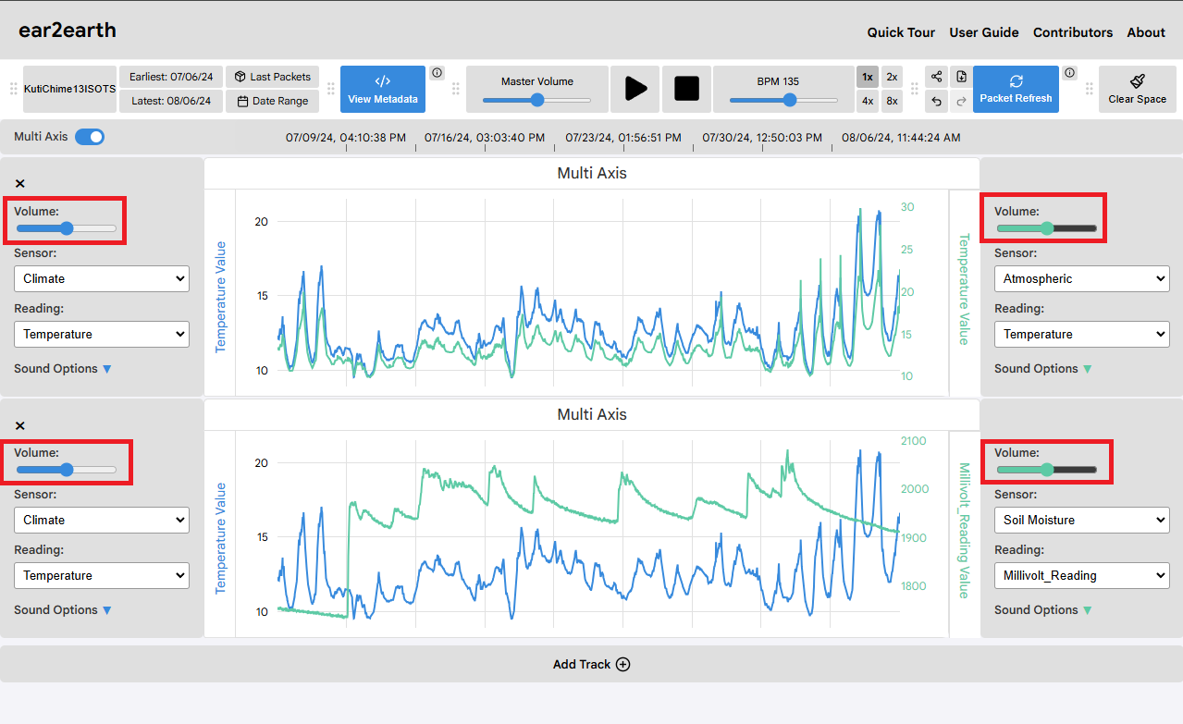Select 1x playback speed
Screen dimensions: 1183x724
tap(868, 77)
